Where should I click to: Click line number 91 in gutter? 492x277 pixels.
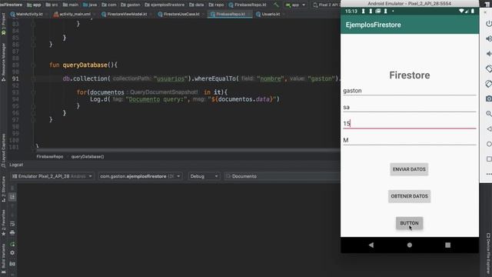point(15,78)
